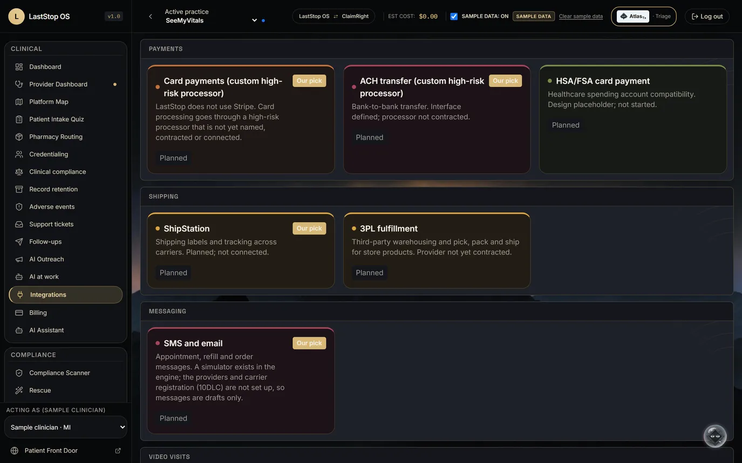
Task: Click the Record retention archive icon
Action: click(x=19, y=189)
